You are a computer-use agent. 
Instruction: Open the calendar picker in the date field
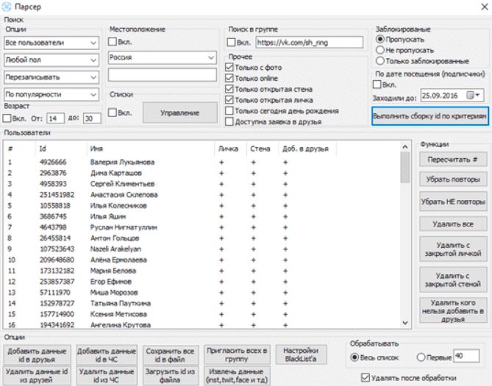473,96
